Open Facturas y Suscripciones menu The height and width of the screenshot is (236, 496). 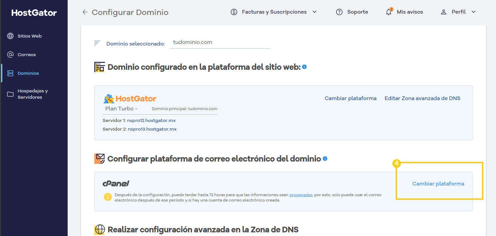tap(274, 12)
